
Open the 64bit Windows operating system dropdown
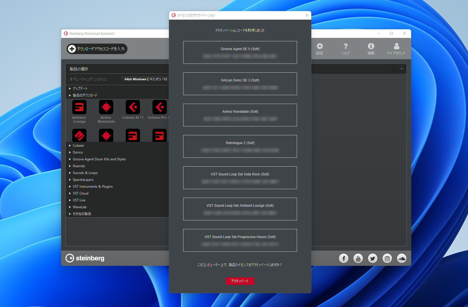(x=145, y=79)
